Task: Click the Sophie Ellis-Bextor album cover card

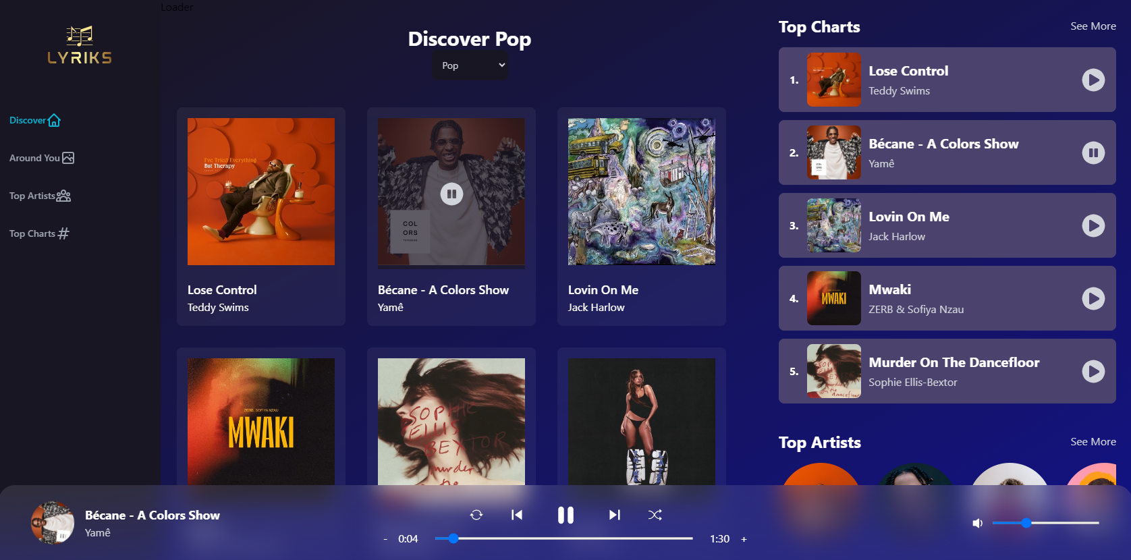Action: (451, 422)
